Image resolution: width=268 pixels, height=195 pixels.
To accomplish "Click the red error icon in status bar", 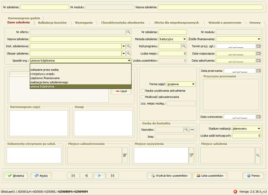I will pos(235,192).
